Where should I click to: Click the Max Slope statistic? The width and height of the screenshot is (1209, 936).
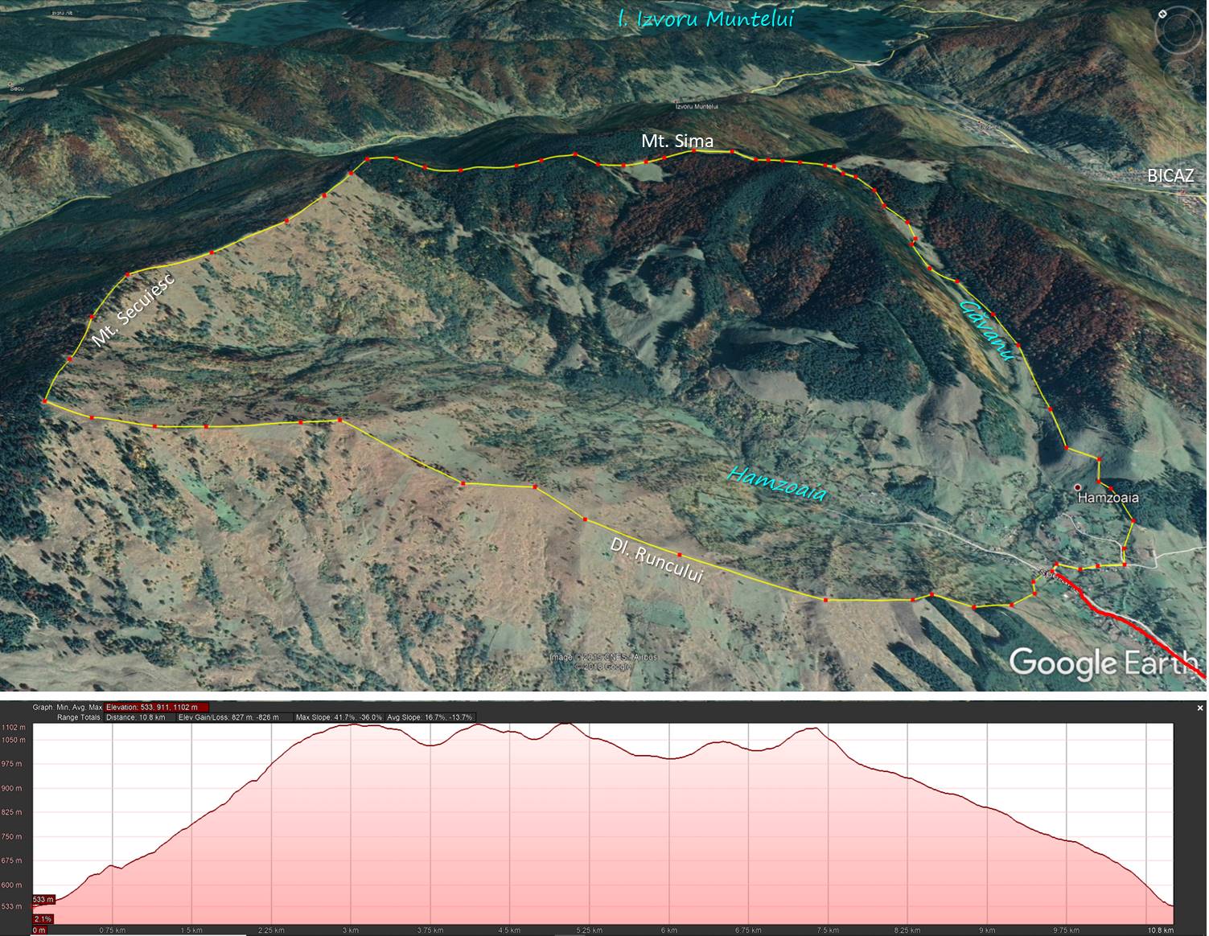pos(338,717)
